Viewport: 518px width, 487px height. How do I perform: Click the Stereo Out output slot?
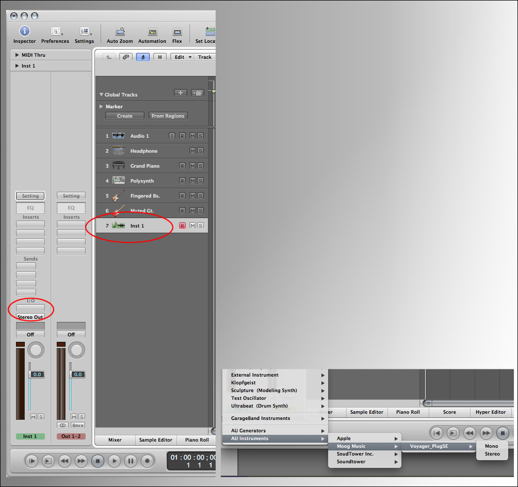click(30, 317)
